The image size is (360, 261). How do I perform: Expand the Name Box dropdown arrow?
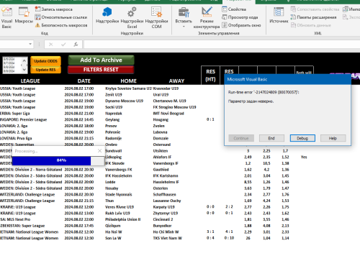tap(30, 44)
